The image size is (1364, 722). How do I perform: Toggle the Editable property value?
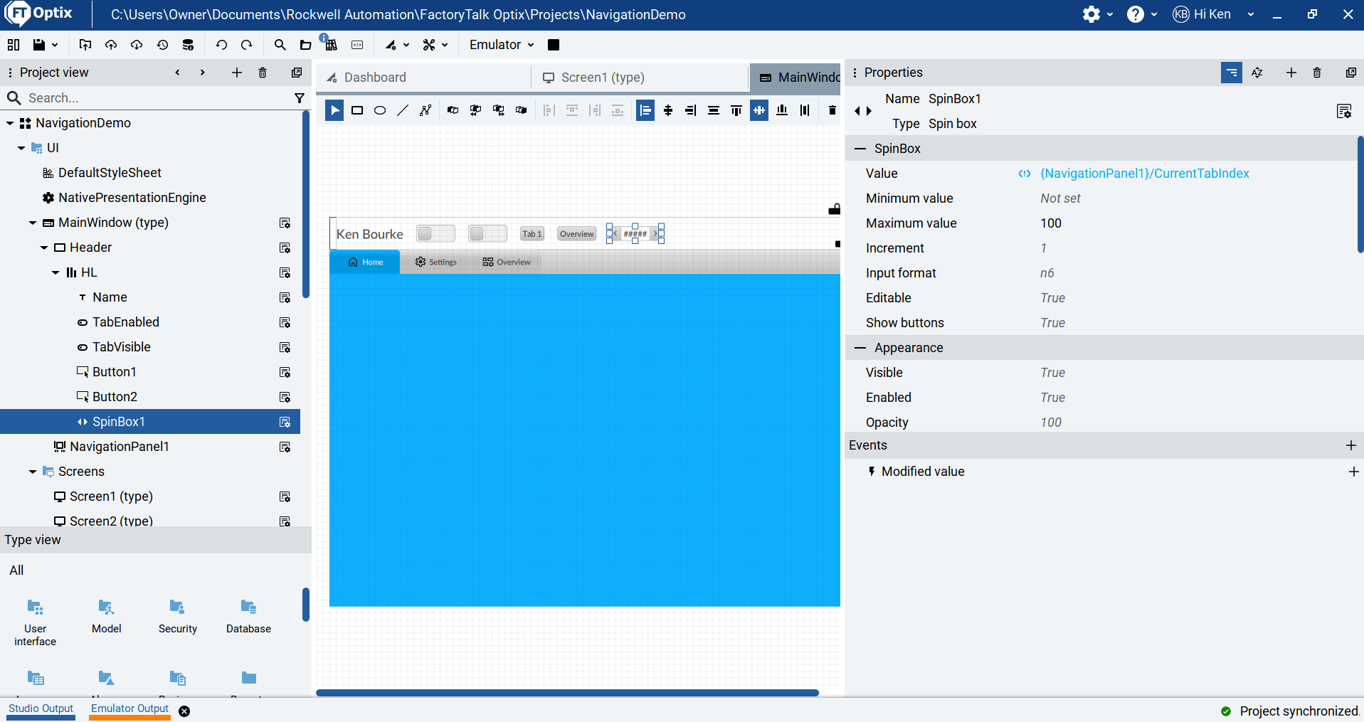coord(1052,298)
